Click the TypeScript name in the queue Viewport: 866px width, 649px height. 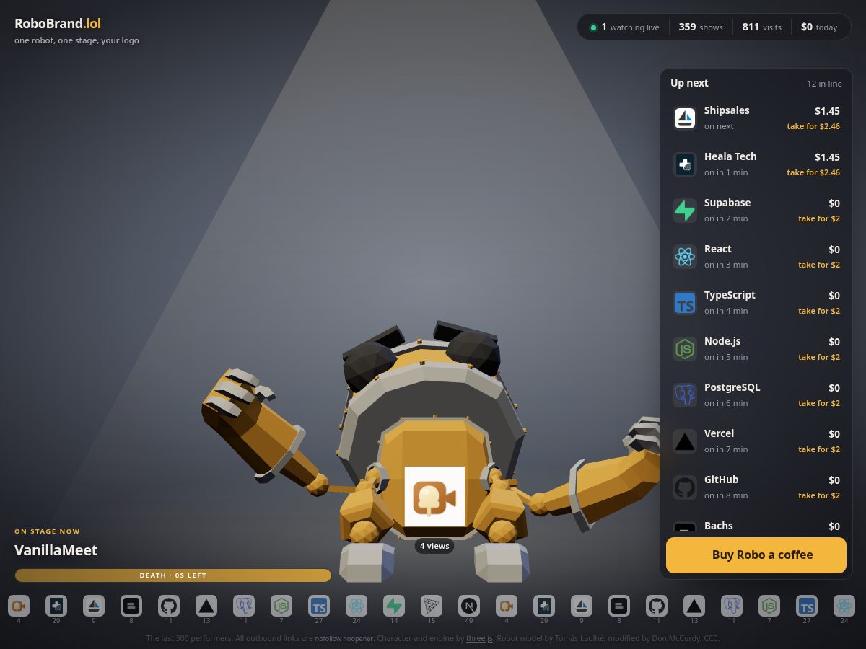point(730,295)
